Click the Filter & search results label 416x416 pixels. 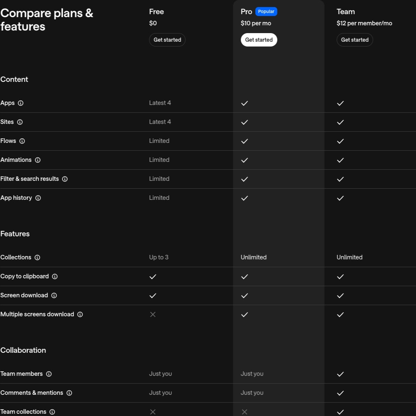tap(29, 179)
